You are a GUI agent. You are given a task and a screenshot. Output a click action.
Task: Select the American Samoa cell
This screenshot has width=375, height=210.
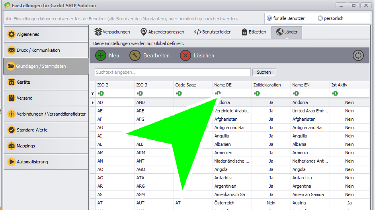(x=310, y=195)
